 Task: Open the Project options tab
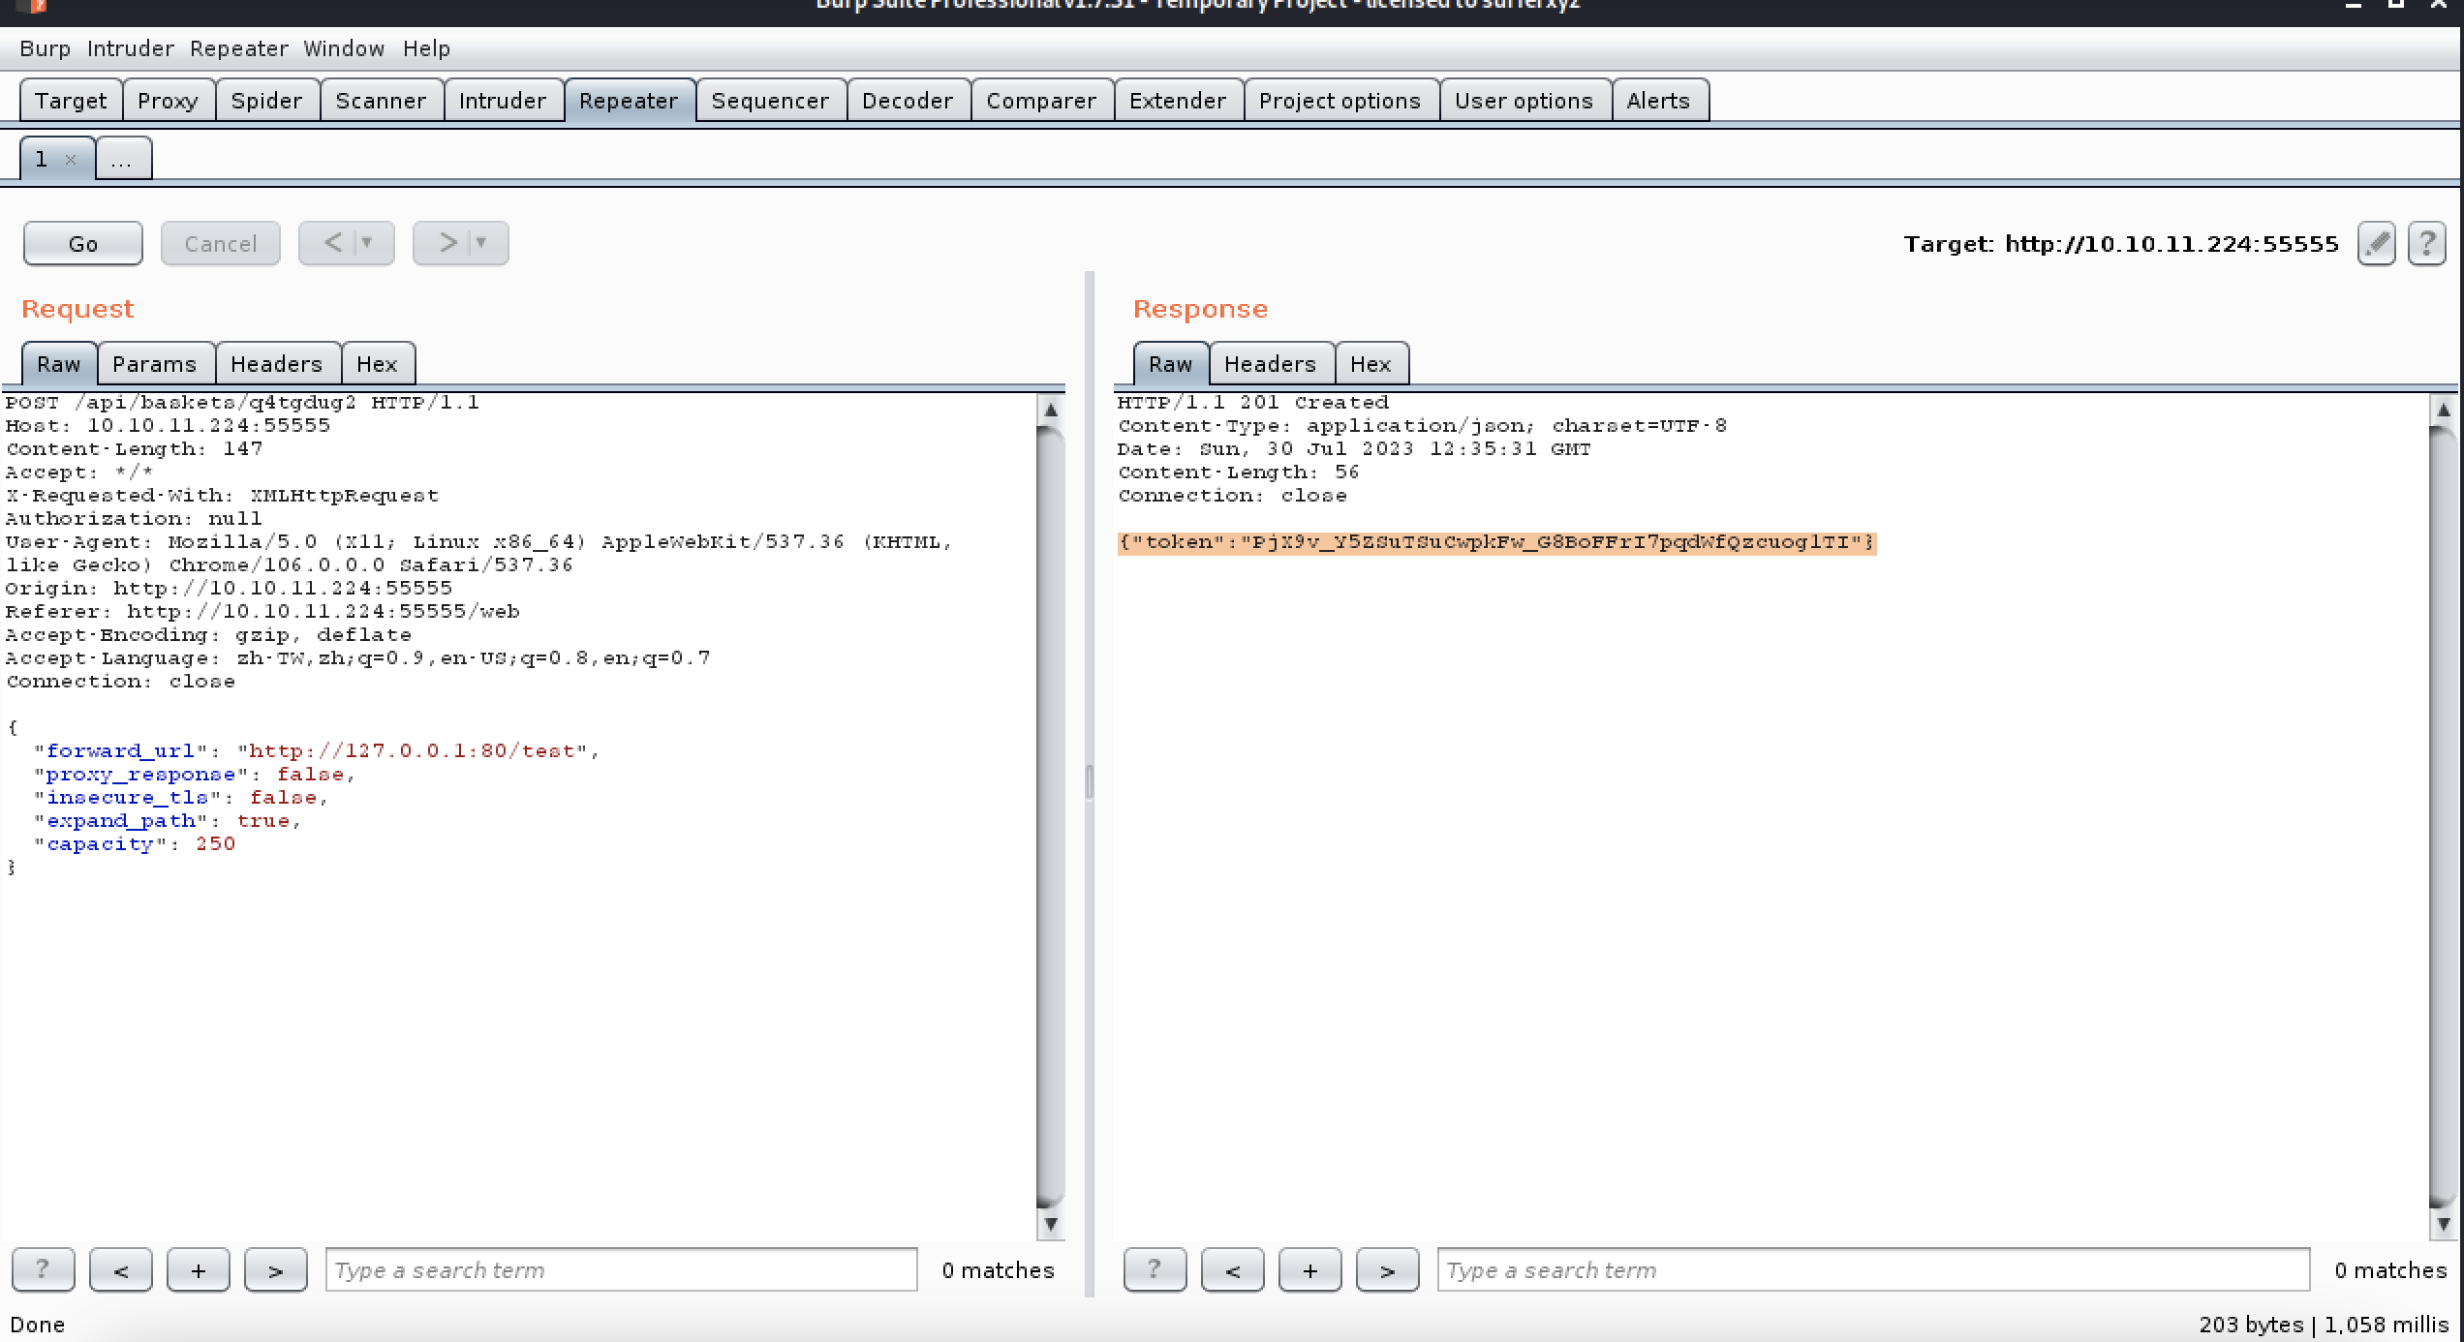coord(1340,101)
